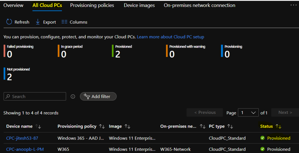Click the Refresh circular arrow icon

9,22
